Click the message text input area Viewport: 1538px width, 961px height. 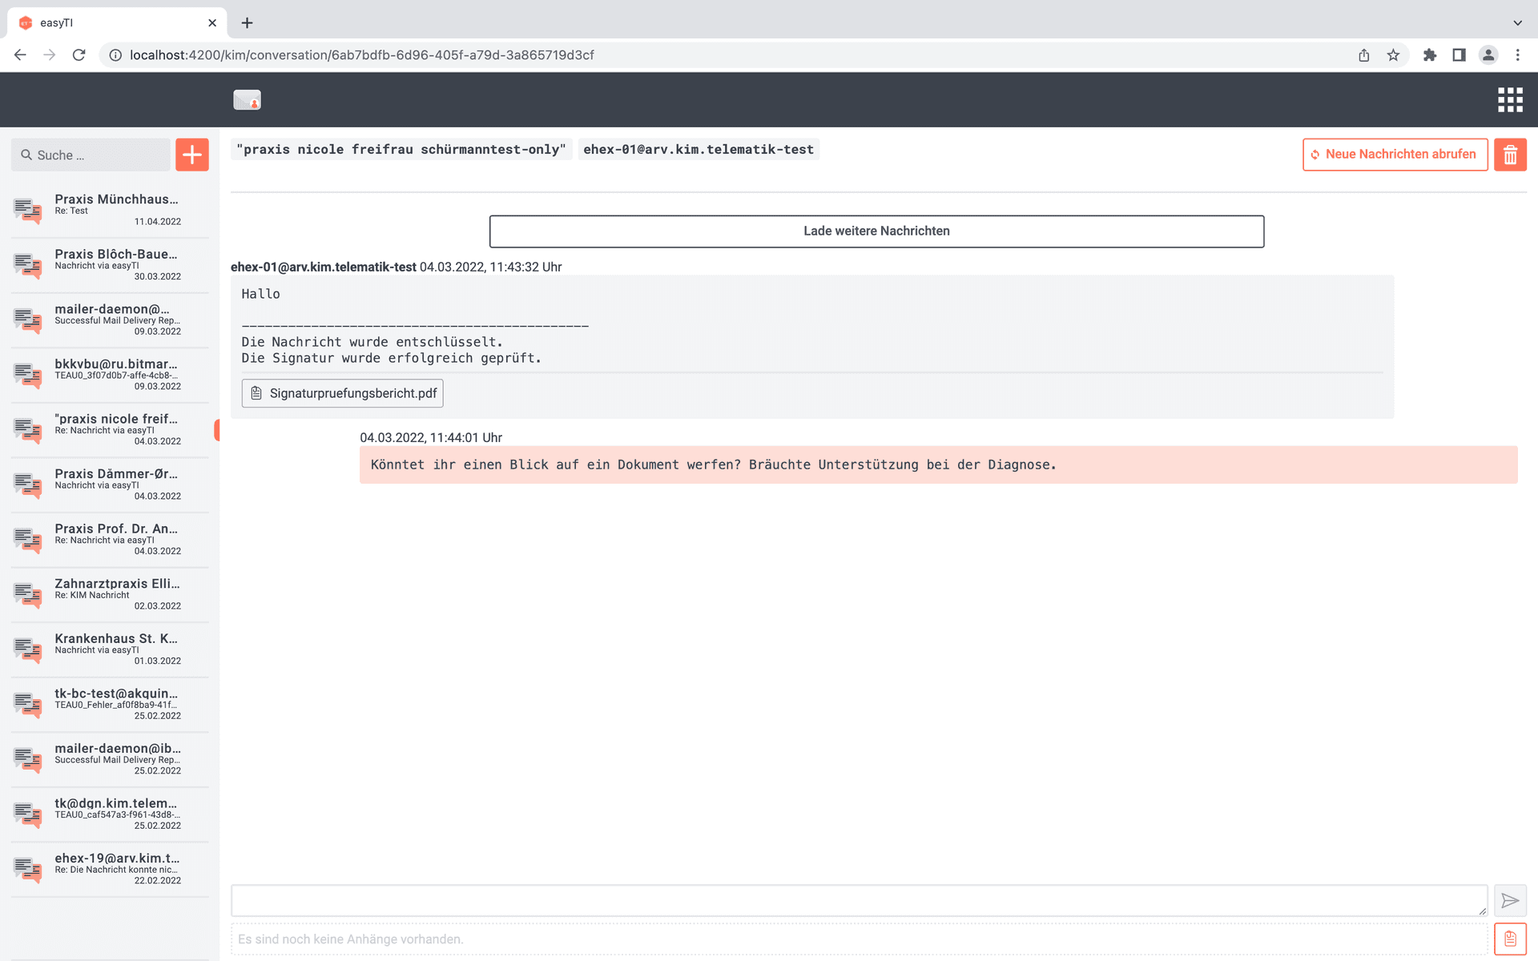pyautogui.click(x=857, y=901)
